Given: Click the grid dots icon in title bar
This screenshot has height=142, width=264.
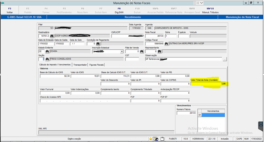Looking at the screenshot, I should tap(194, 3).
